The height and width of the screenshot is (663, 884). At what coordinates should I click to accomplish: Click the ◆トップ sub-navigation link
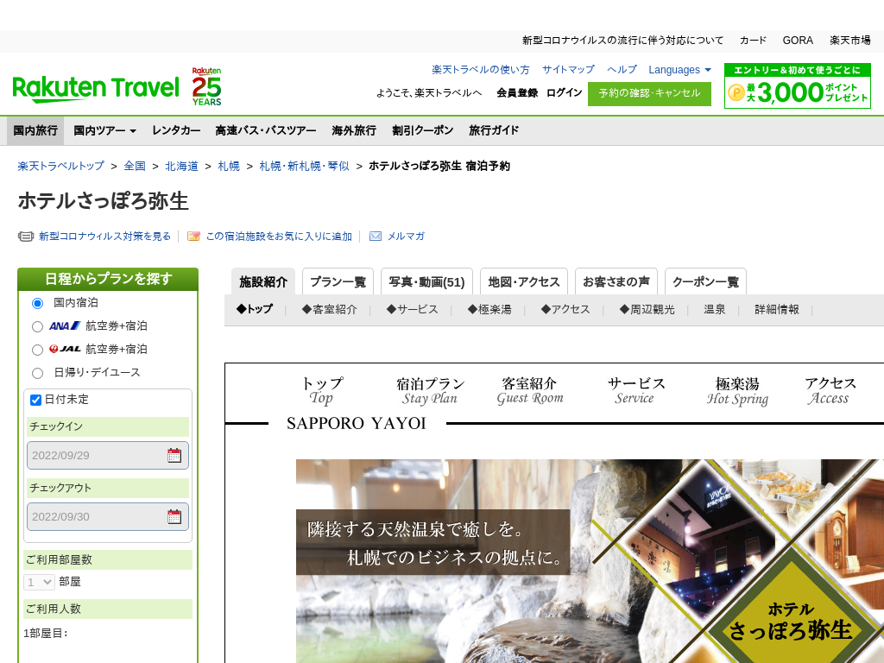coord(255,310)
